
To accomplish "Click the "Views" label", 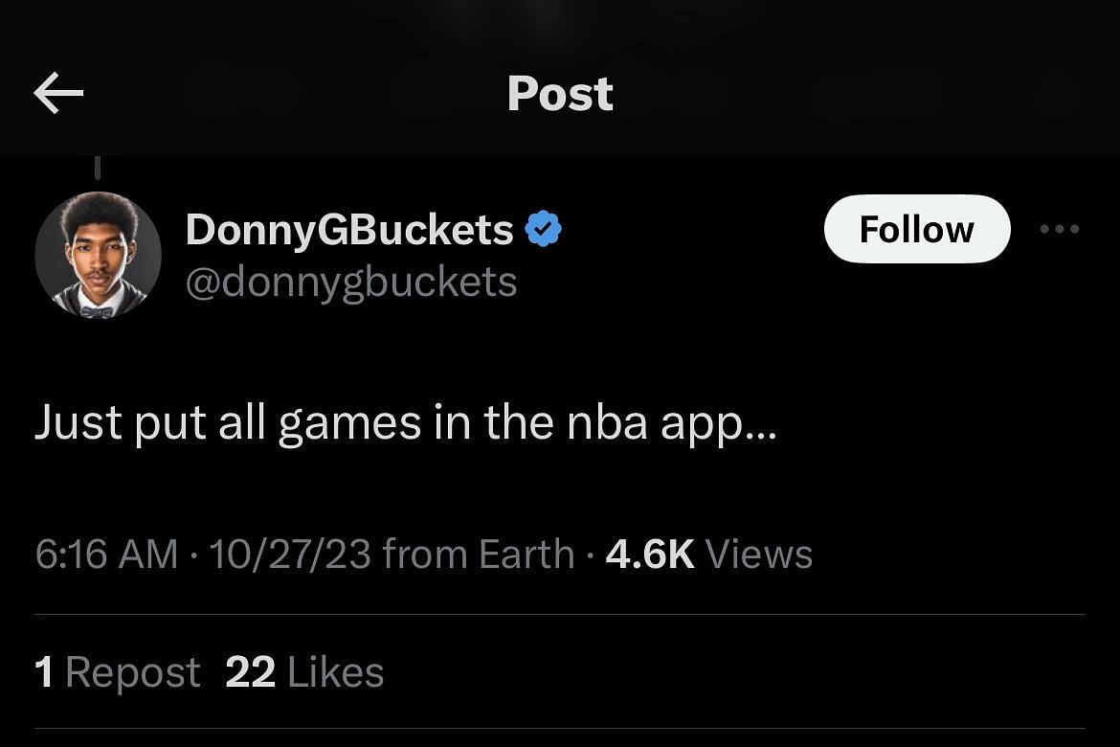I will [x=758, y=555].
